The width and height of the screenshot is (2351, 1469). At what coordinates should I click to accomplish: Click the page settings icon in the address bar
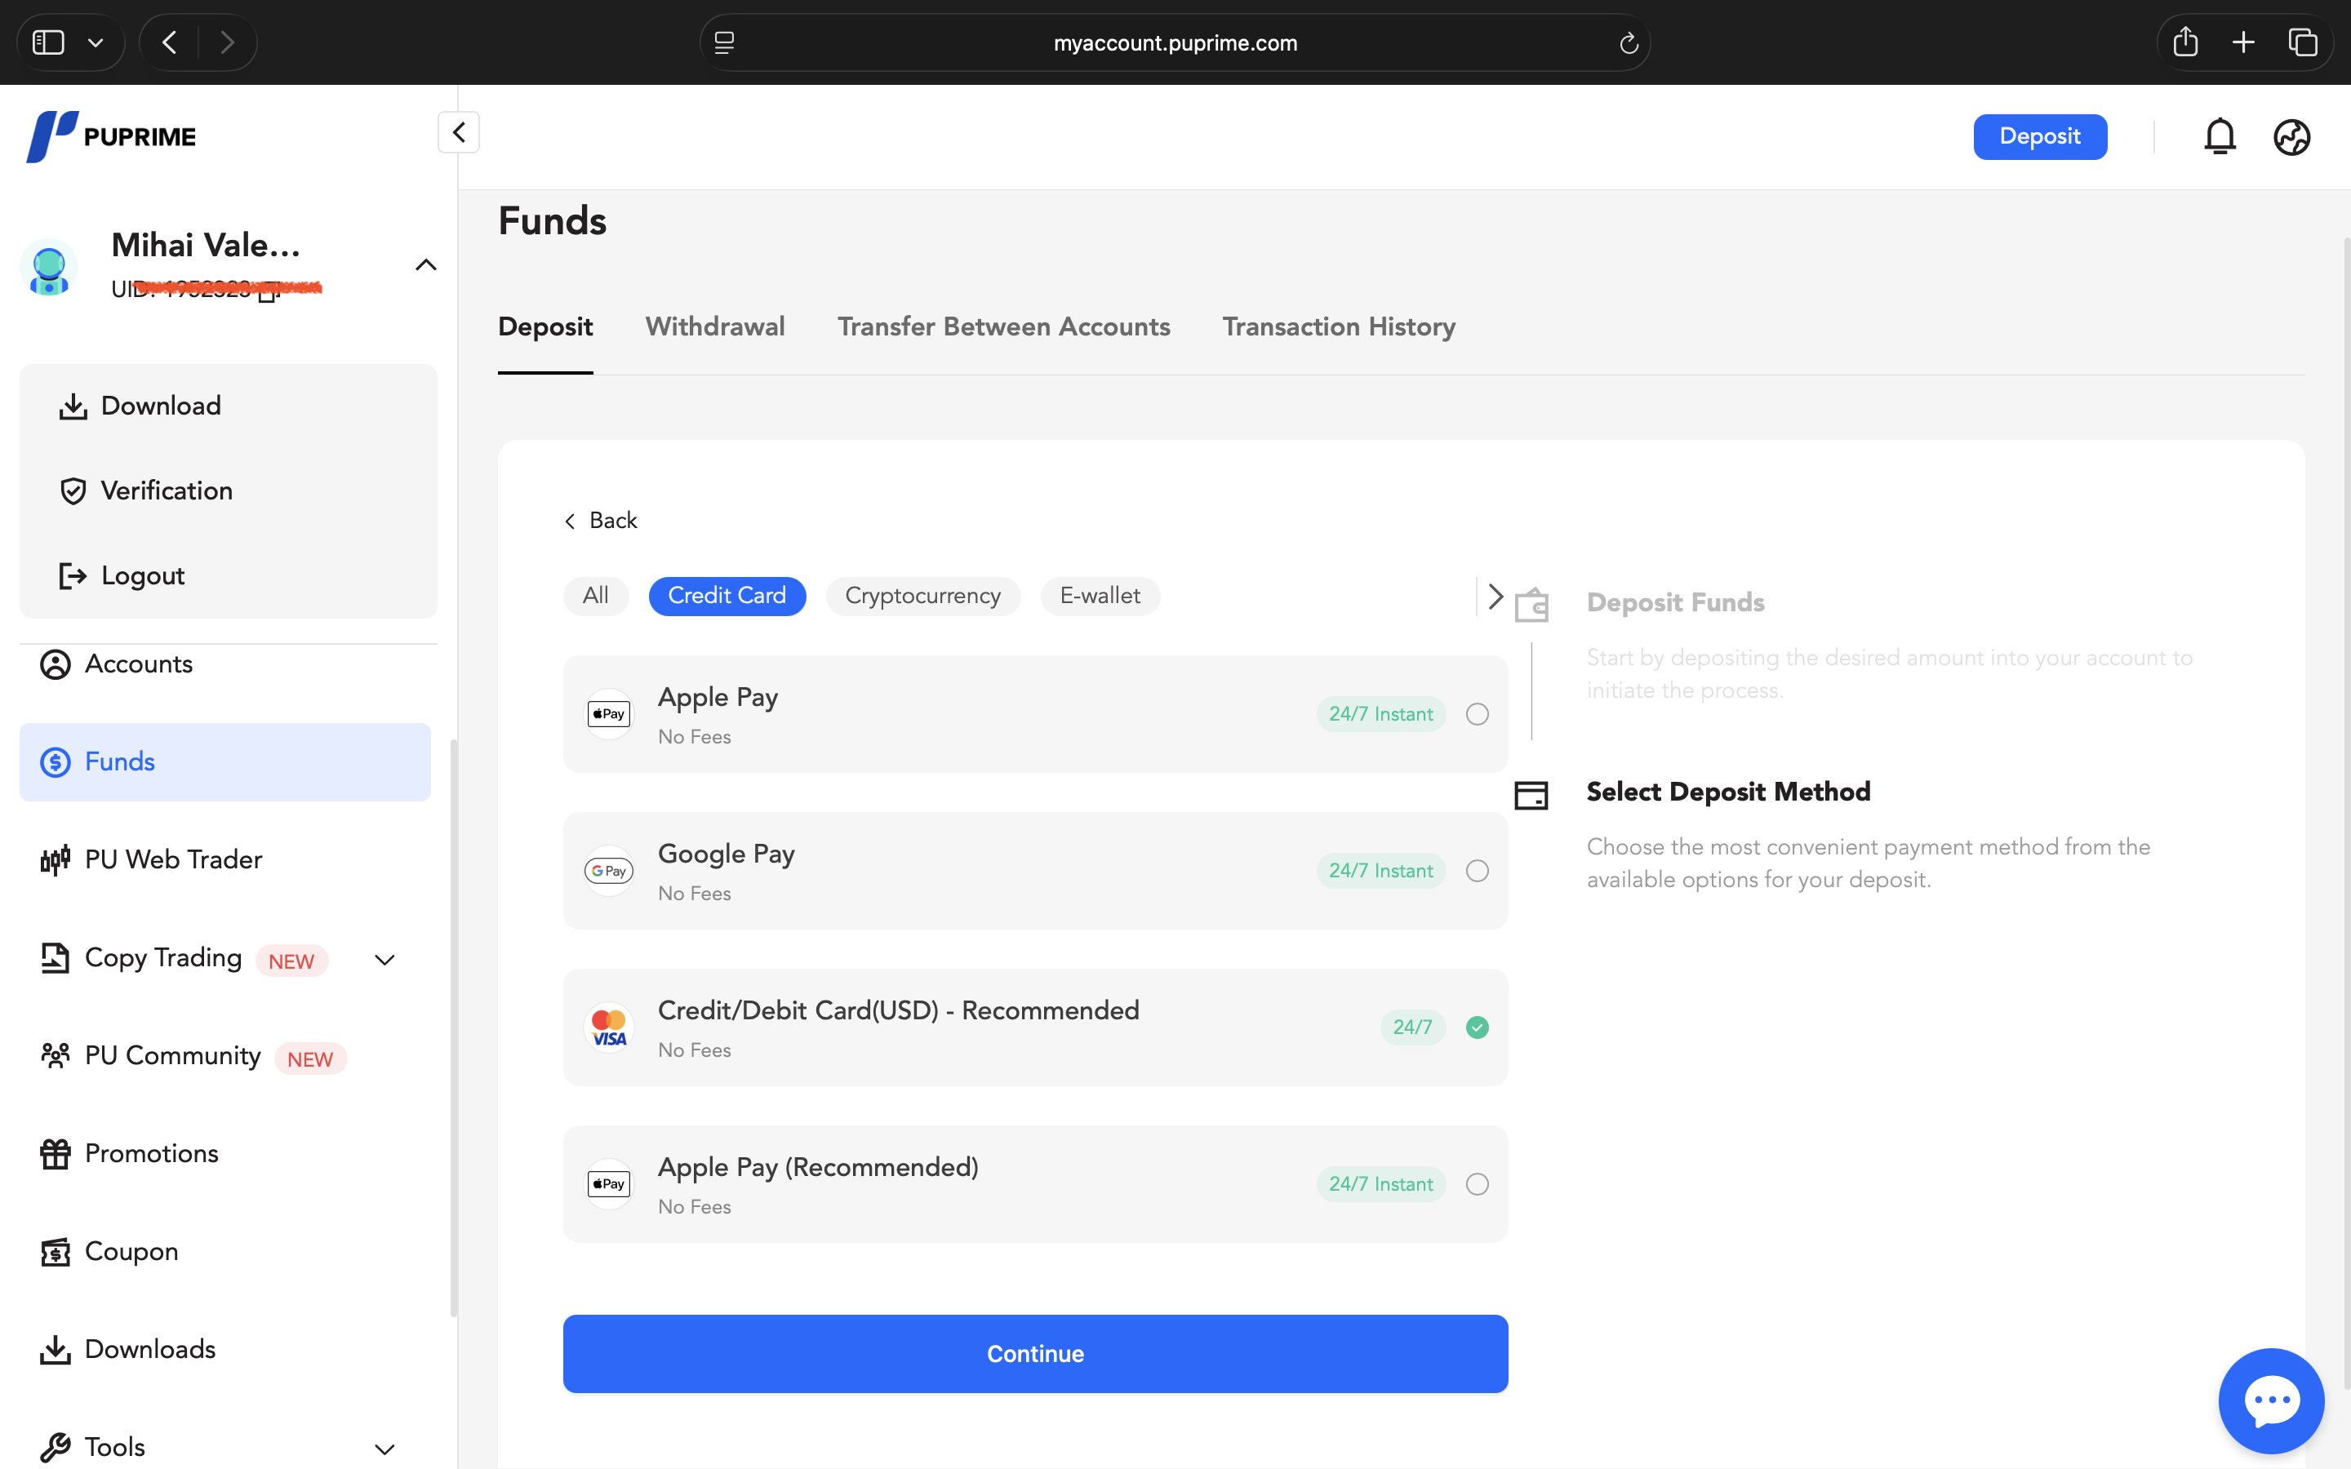725,42
